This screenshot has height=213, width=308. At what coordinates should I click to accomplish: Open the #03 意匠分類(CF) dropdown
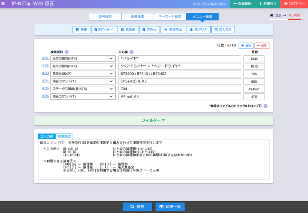pos(83,74)
